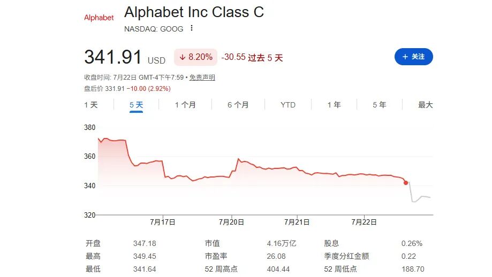Open the three-dot menu beside NASDAQ: GOOG
Image resolution: width=492 pixels, height=277 pixels.
point(192,28)
